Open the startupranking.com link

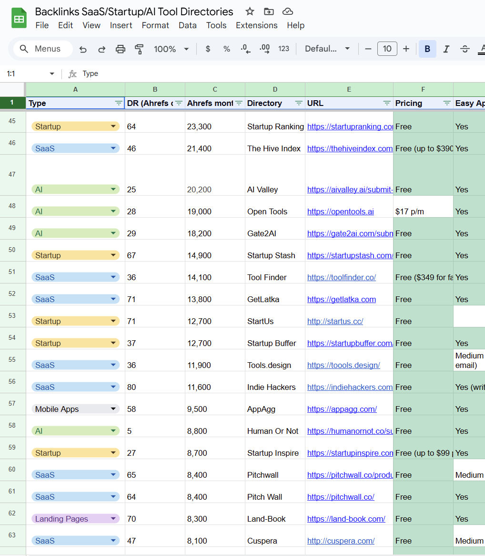[x=350, y=126]
